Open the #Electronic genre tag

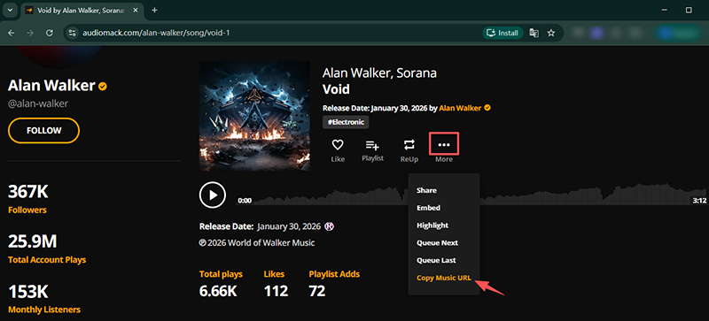[x=346, y=122]
